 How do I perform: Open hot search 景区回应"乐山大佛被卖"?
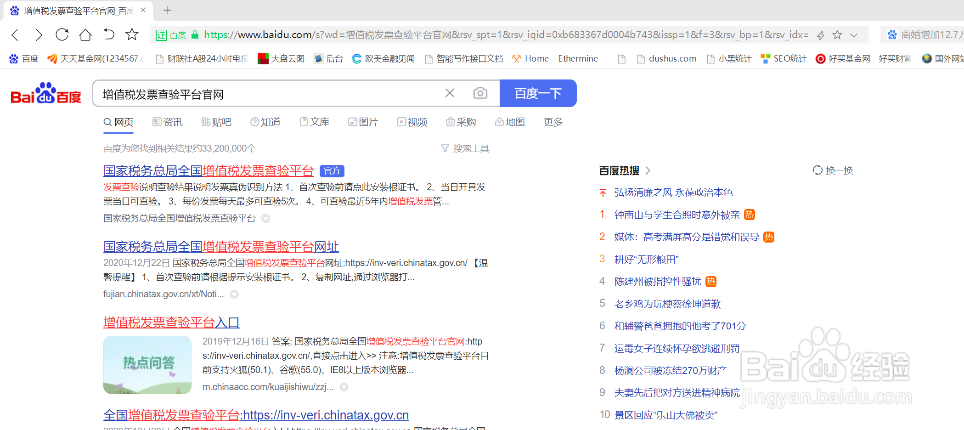click(666, 415)
